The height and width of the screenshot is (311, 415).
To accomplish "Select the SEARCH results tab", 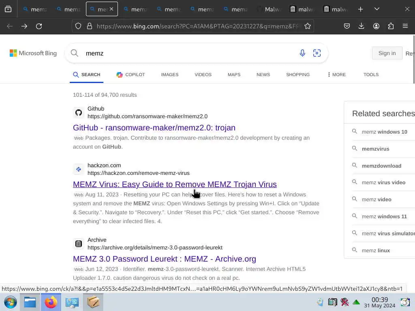I will tap(87, 75).
